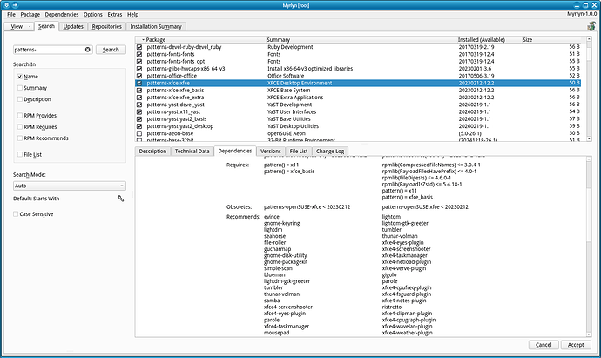Viewport: 601px width, 358px height.
Task: Switch to the Change Log tab
Action: [330, 151]
